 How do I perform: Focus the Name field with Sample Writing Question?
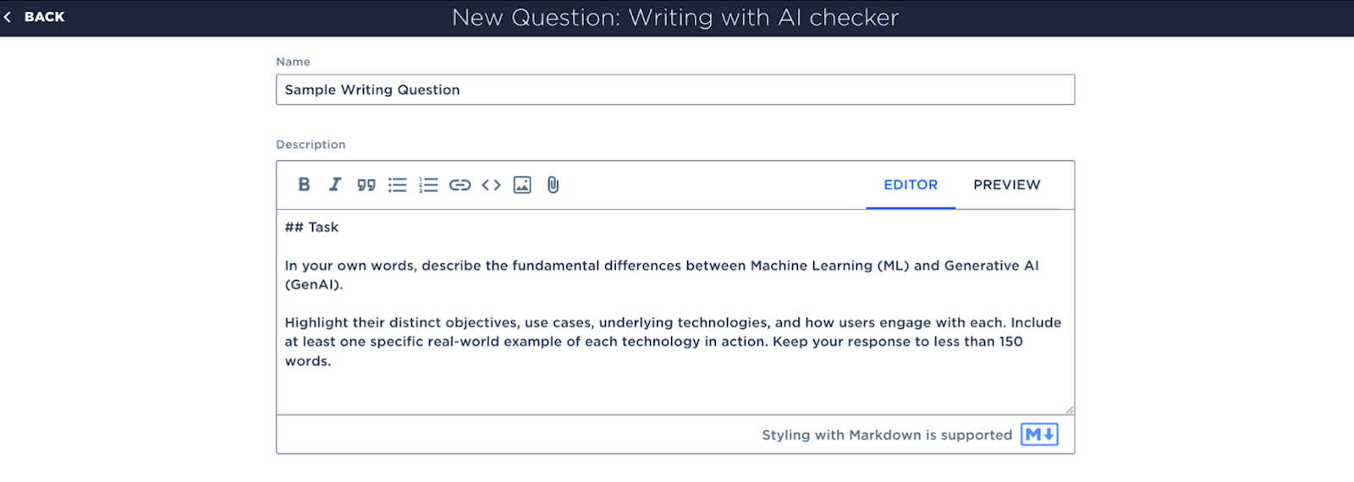(x=675, y=90)
